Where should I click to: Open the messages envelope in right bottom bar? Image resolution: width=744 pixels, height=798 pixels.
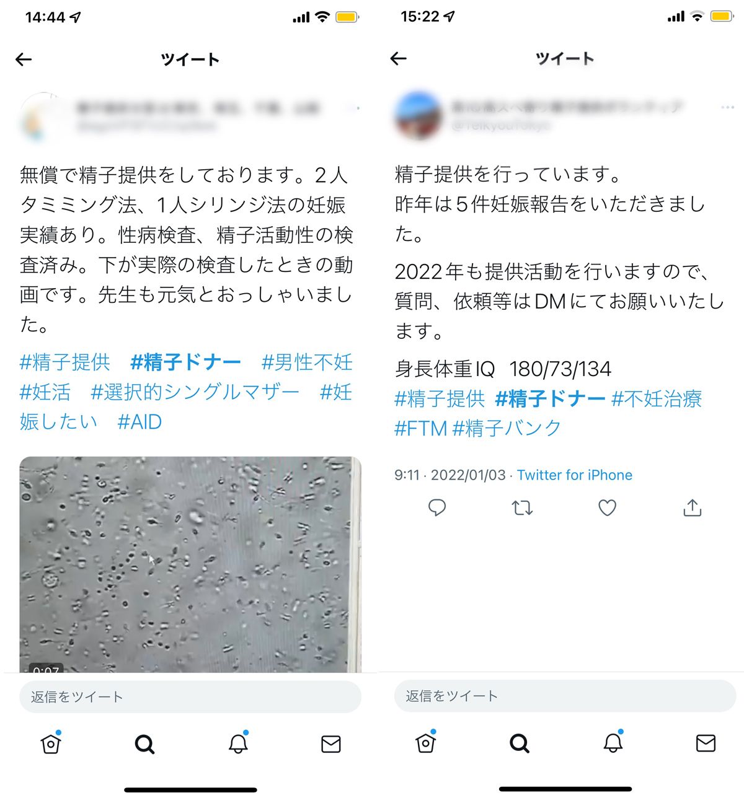pyautogui.click(x=706, y=743)
